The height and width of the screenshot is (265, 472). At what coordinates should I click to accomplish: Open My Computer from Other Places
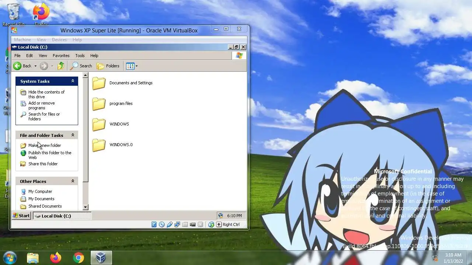coord(40,191)
